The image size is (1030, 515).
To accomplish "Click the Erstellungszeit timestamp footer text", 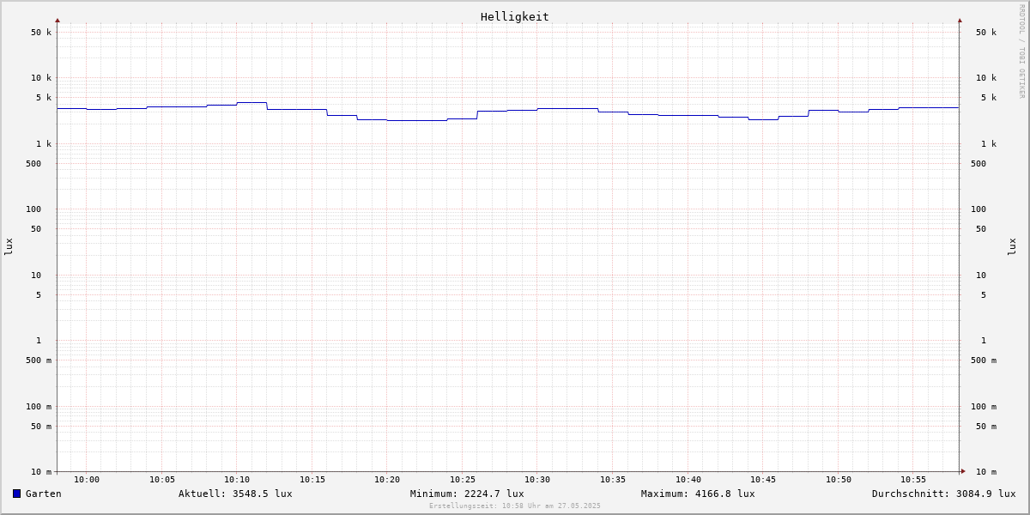I will pyautogui.click(x=515, y=506).
